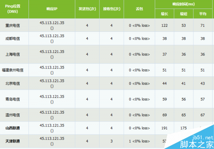Click the 响应时间(ms) header
The image size is (214, 149).
click(x=184, y=4)
